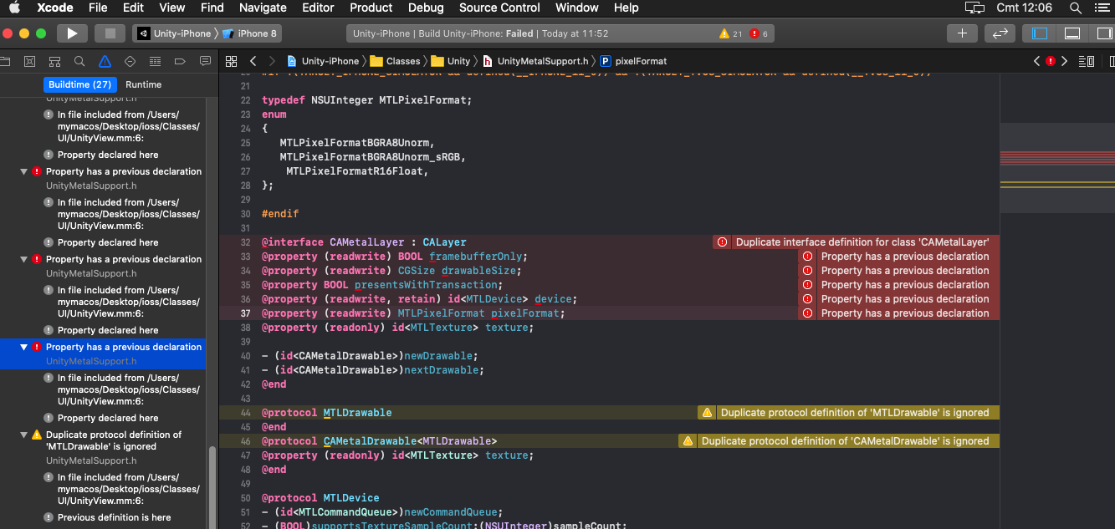Open the Report navigator

pos(205,62)
